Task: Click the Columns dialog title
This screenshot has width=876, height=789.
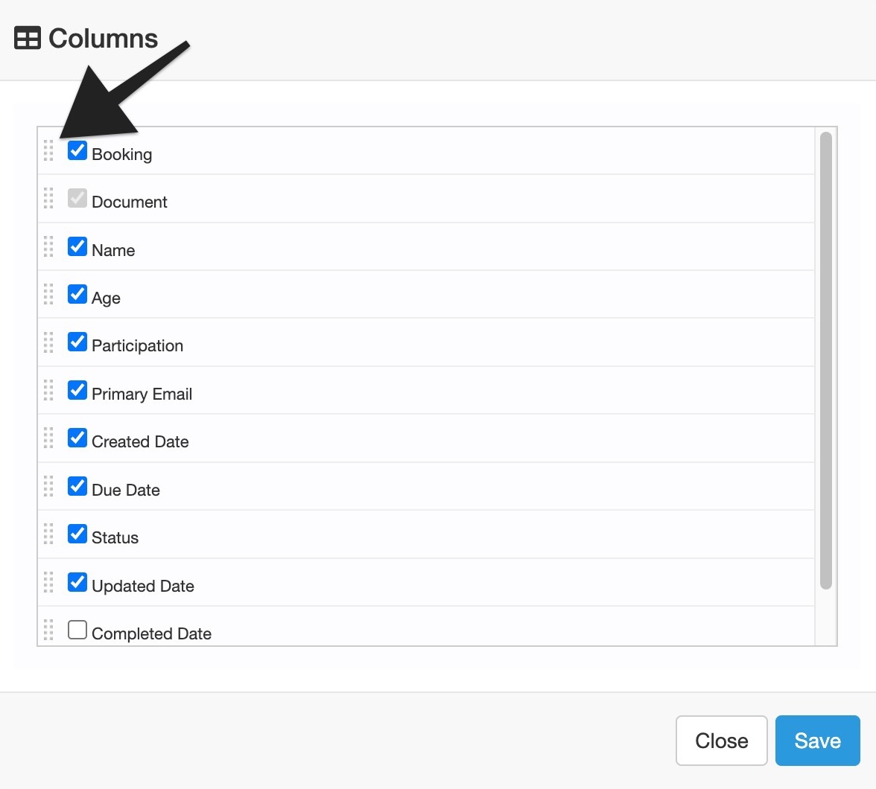Action: point(104,39)
